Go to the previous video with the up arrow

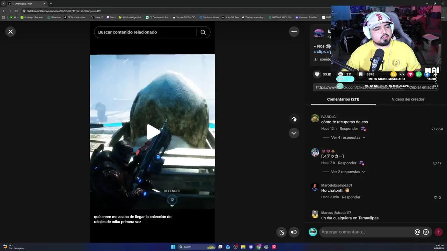coord(294,119)
